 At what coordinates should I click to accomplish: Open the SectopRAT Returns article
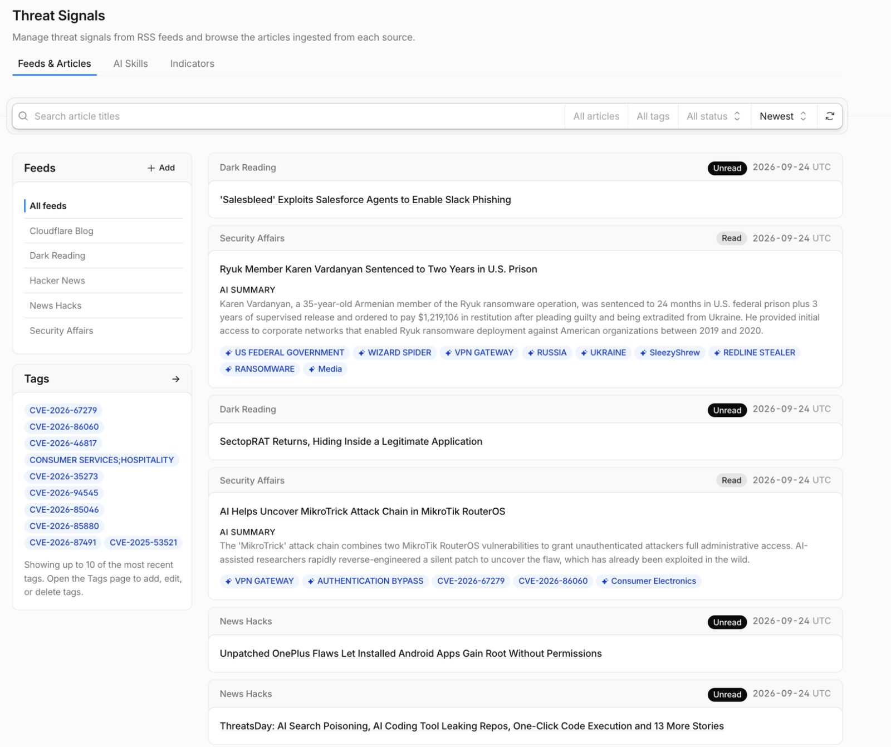(351, 442)
